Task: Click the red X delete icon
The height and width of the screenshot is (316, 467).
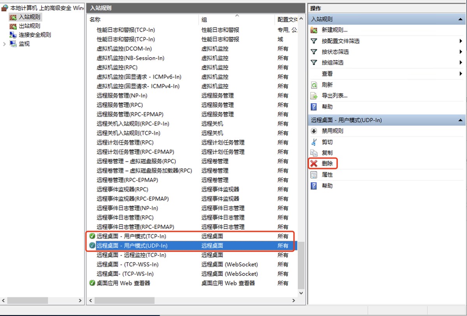Action: coord(314,164)
